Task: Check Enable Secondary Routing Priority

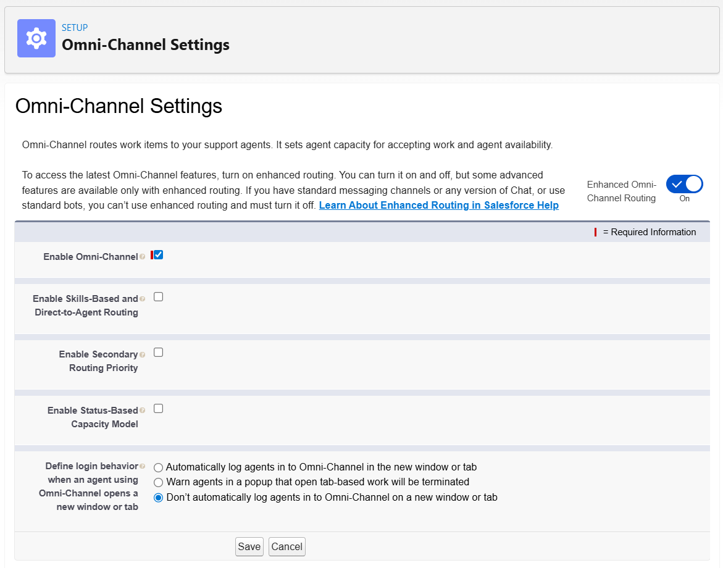Action: pyautogui.click(x=158, y=352)
